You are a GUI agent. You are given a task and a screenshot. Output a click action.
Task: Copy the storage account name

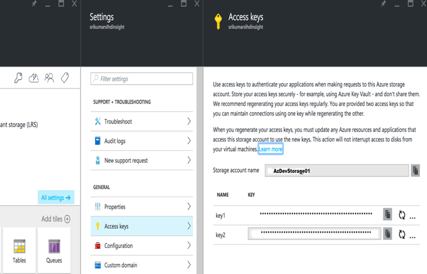(415, 171)
